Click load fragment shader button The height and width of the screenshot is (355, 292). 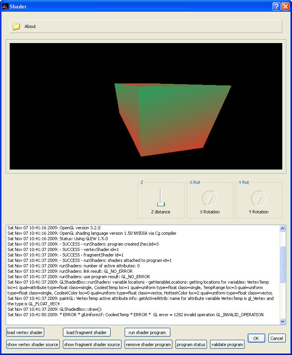coord(87,332)
